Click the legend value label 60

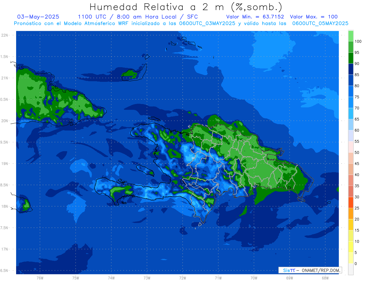coord(357,130)
